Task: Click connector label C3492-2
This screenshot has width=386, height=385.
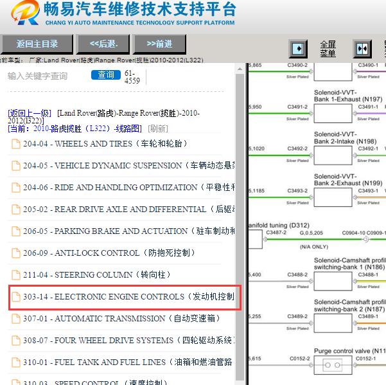Action: coord(297,148)
